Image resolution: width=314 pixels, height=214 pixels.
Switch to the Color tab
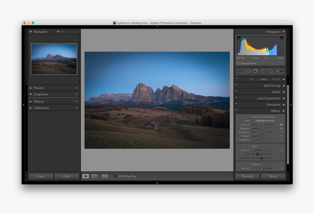[263, 79]
